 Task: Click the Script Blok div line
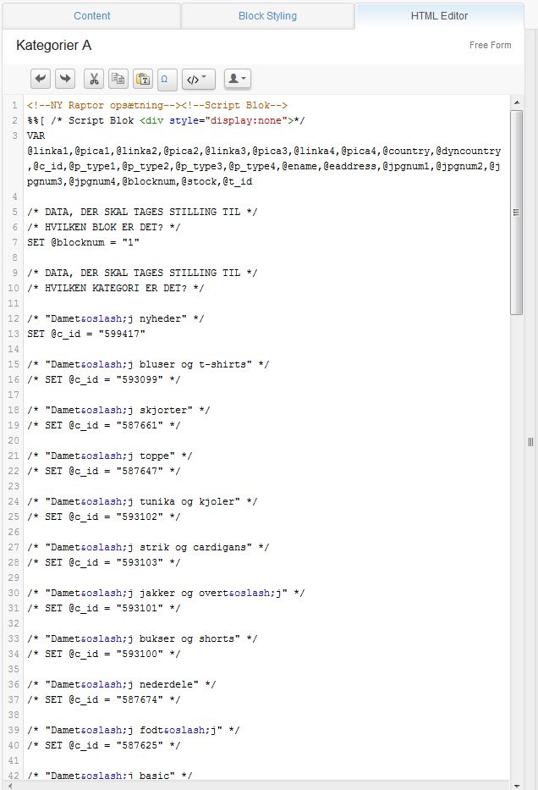[x=166, y=120]
